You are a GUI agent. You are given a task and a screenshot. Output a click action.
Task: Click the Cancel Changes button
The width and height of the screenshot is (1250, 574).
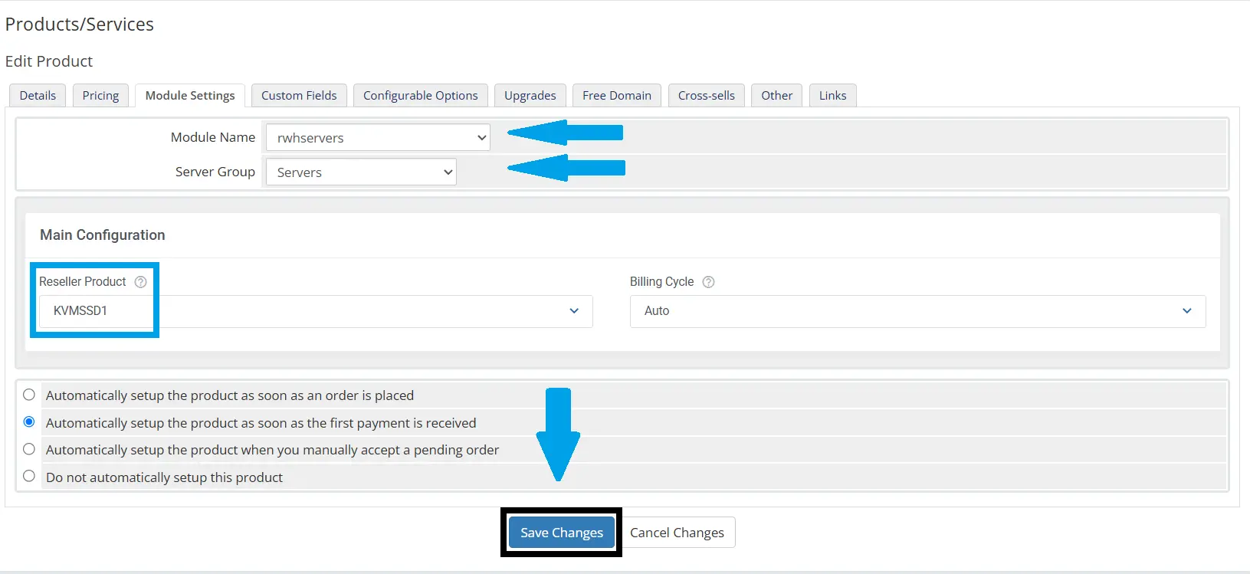(x=677, y=533)
